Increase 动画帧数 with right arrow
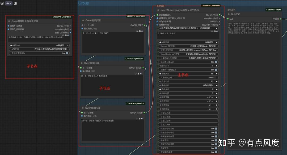 pyautogui.click(x=217, y=93)
